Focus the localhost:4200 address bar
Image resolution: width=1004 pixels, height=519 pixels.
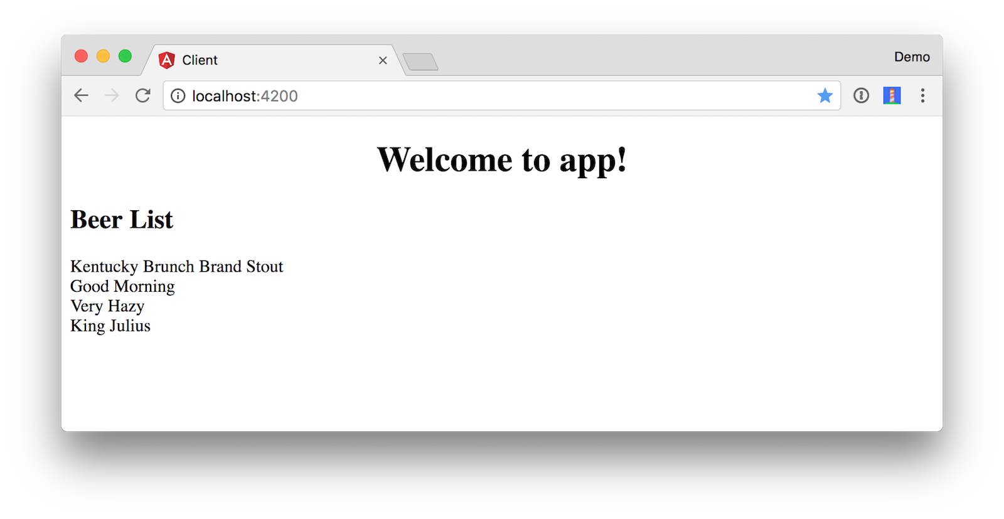click(x=489, y=96)
